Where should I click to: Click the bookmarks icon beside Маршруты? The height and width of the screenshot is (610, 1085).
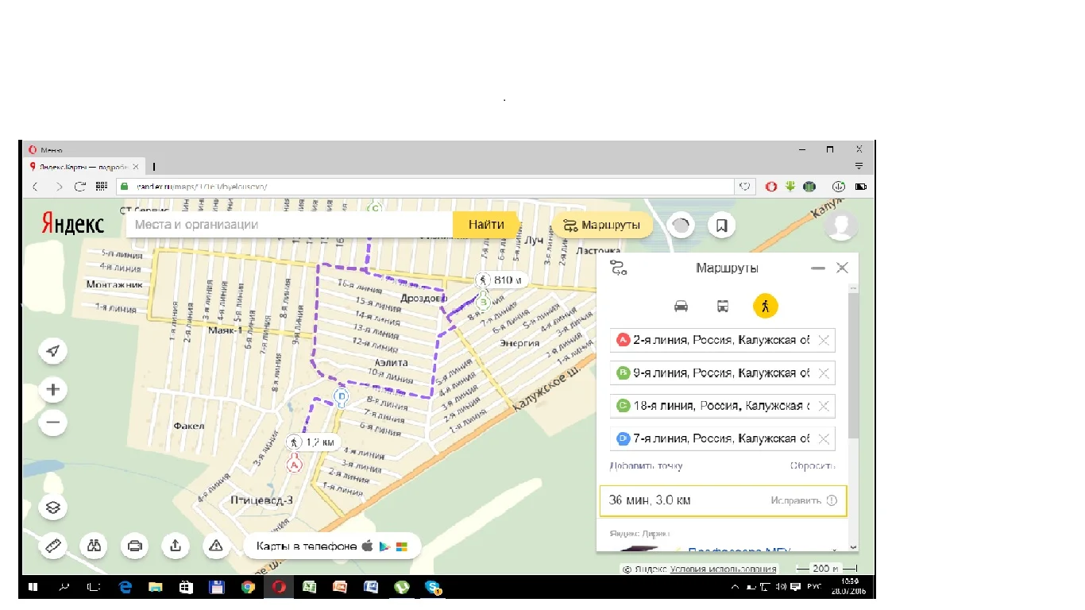pos(721,226)
